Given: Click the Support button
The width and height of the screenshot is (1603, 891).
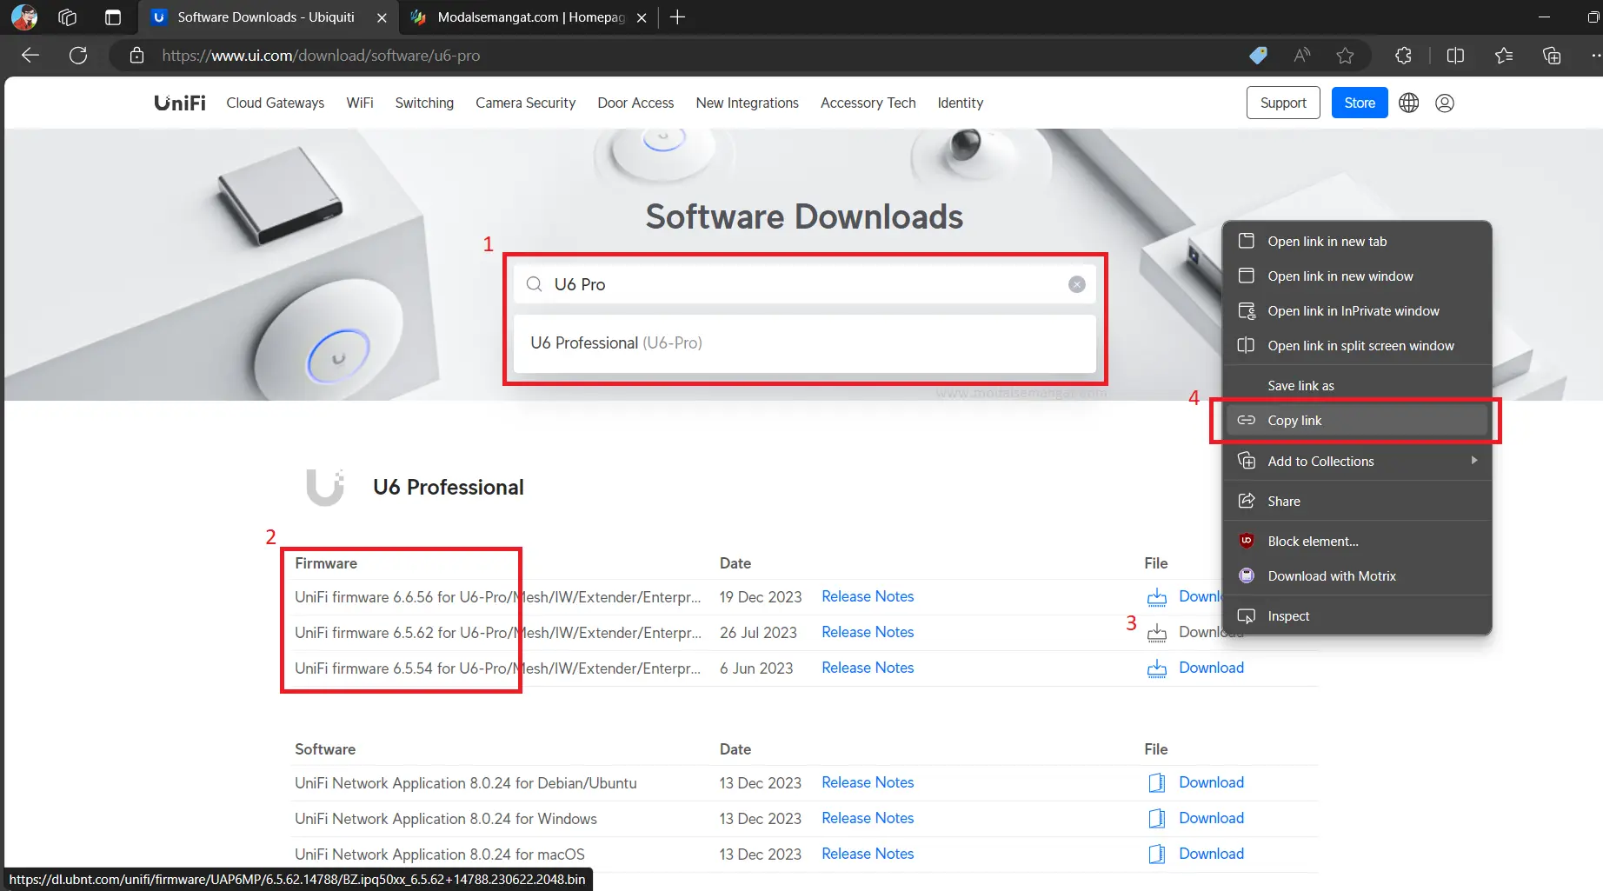Looking at the screenshot, I should pos(1283,103).
